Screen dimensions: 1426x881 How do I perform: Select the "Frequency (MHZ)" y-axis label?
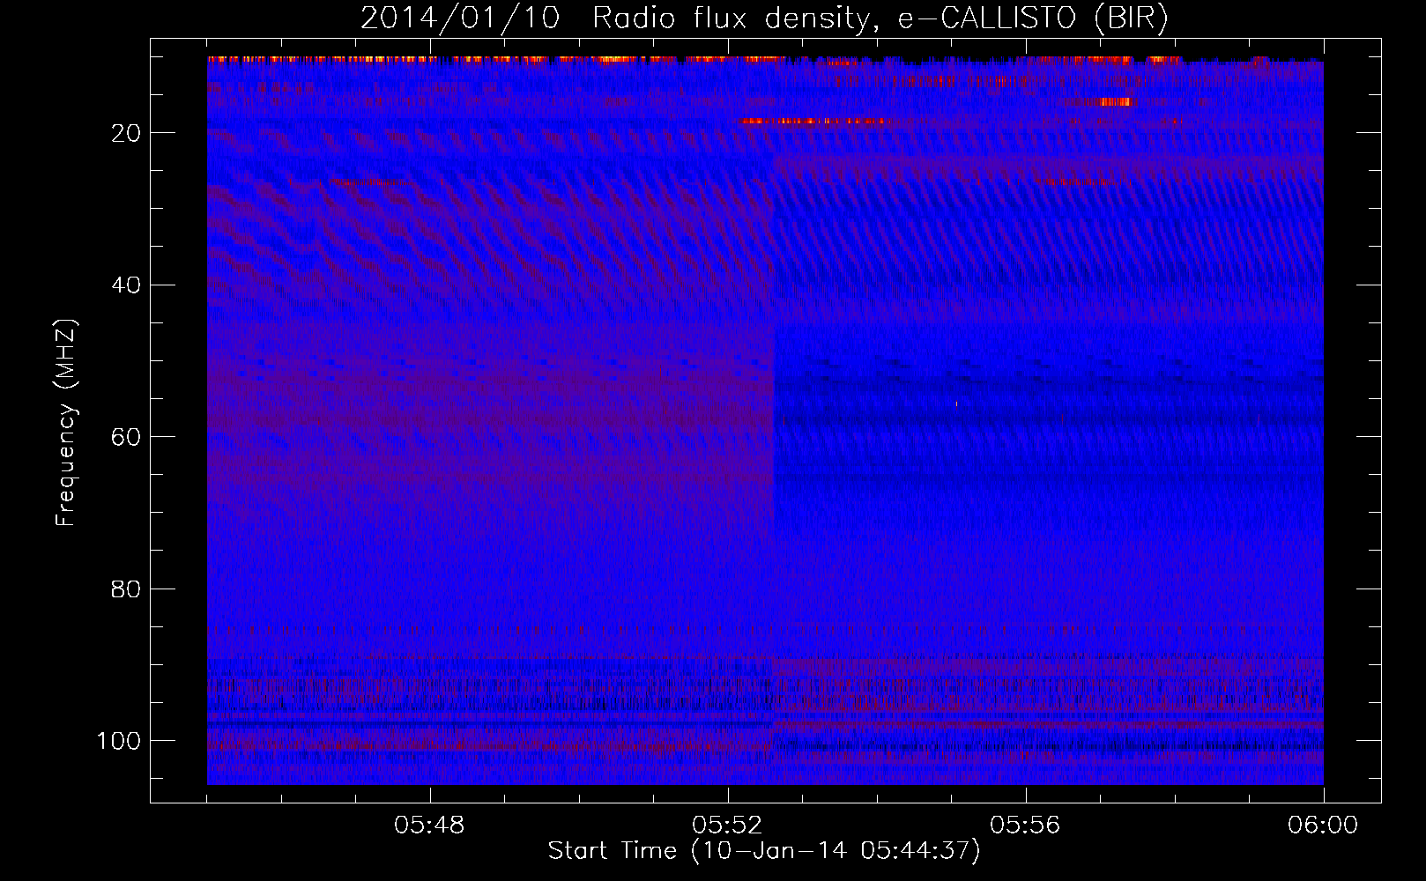66,422
